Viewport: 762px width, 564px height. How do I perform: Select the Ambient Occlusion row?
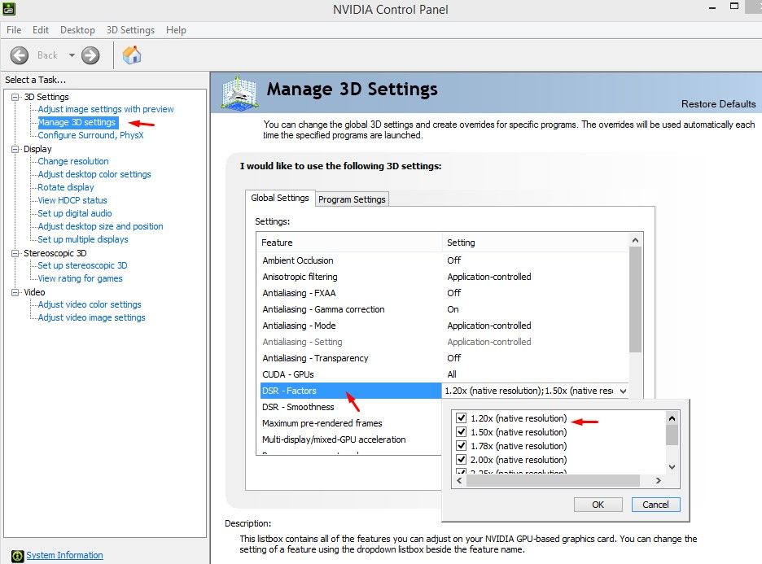444,260
